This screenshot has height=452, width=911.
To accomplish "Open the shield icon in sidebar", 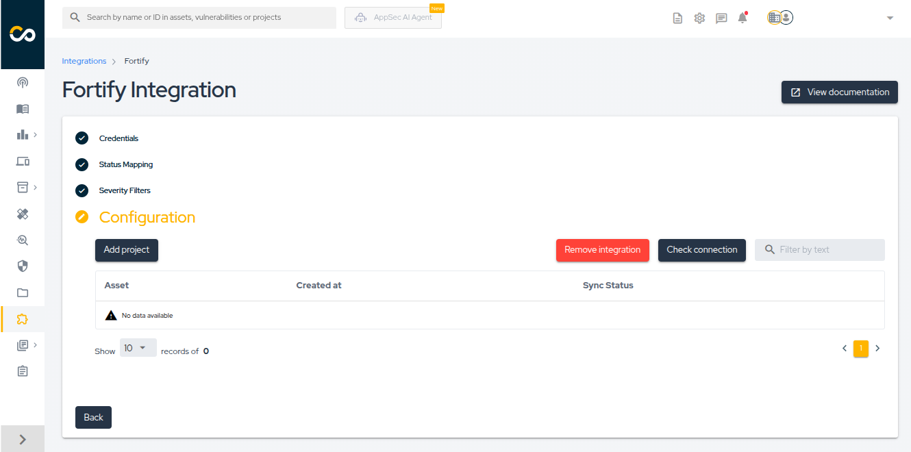I will (23, 266).
